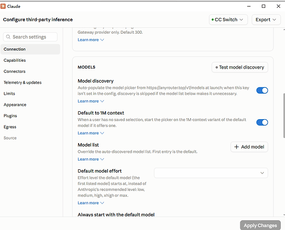285x230 pixels.
Task: Click the Apply Changes button
Action: (260, 225)
